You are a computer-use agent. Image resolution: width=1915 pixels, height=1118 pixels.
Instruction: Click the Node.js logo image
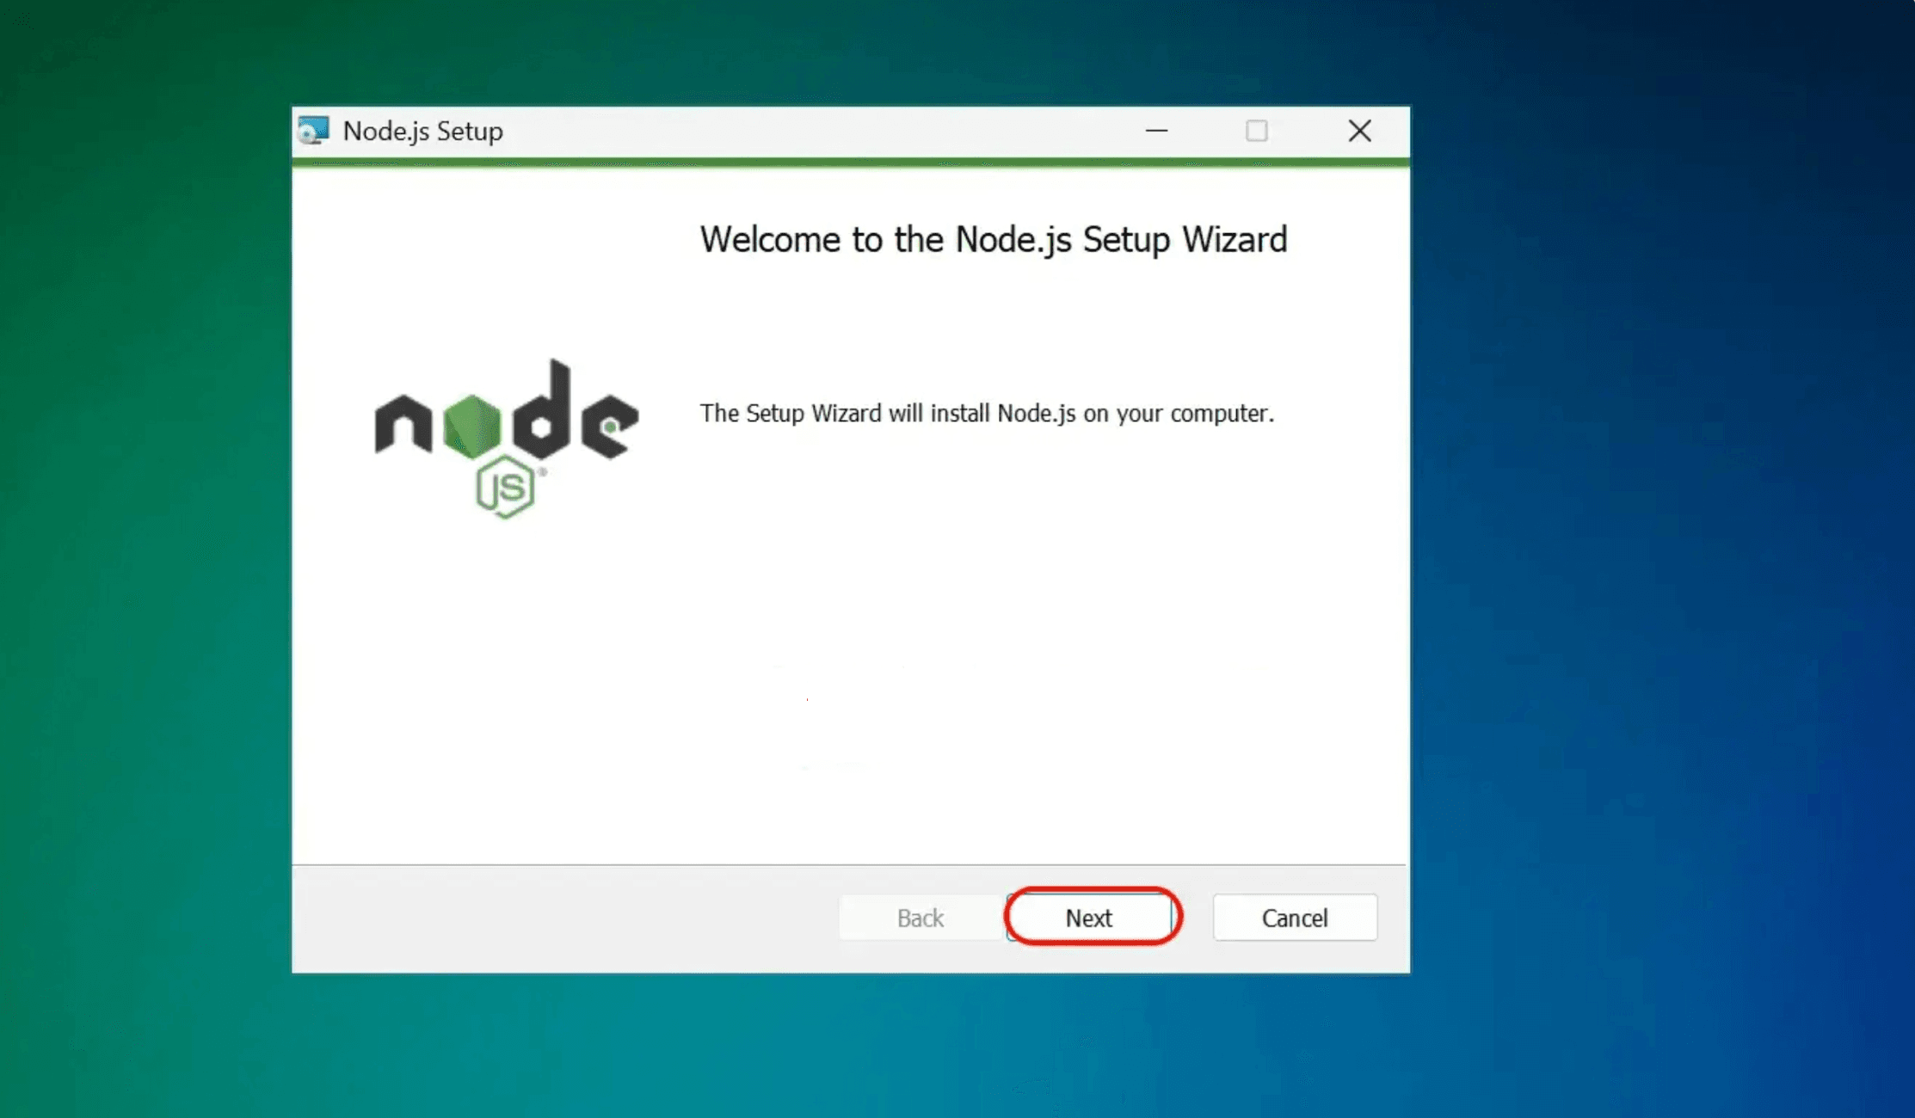click(507, 439)
